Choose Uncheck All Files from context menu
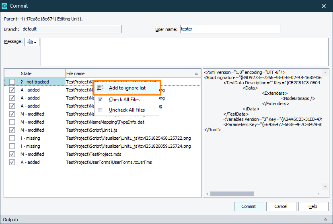Viewport: 333px width, 224px height. click(x=127, y=110)
